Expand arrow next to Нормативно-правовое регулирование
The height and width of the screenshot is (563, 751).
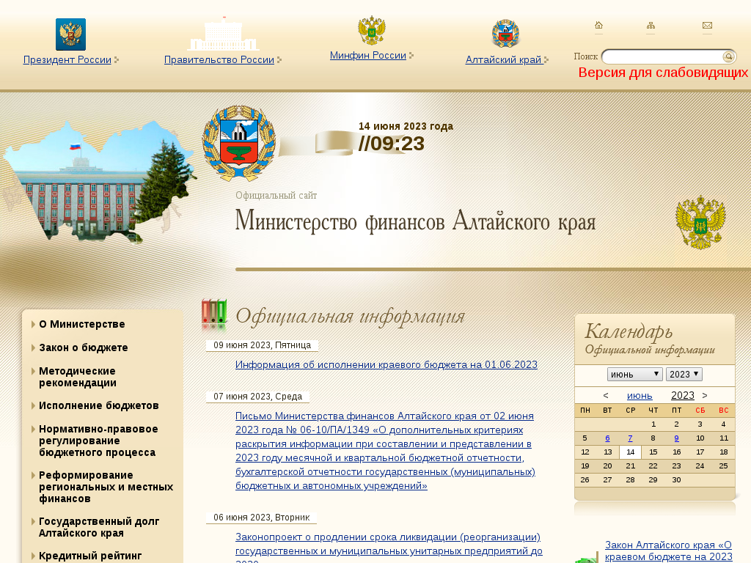(33, 430)
